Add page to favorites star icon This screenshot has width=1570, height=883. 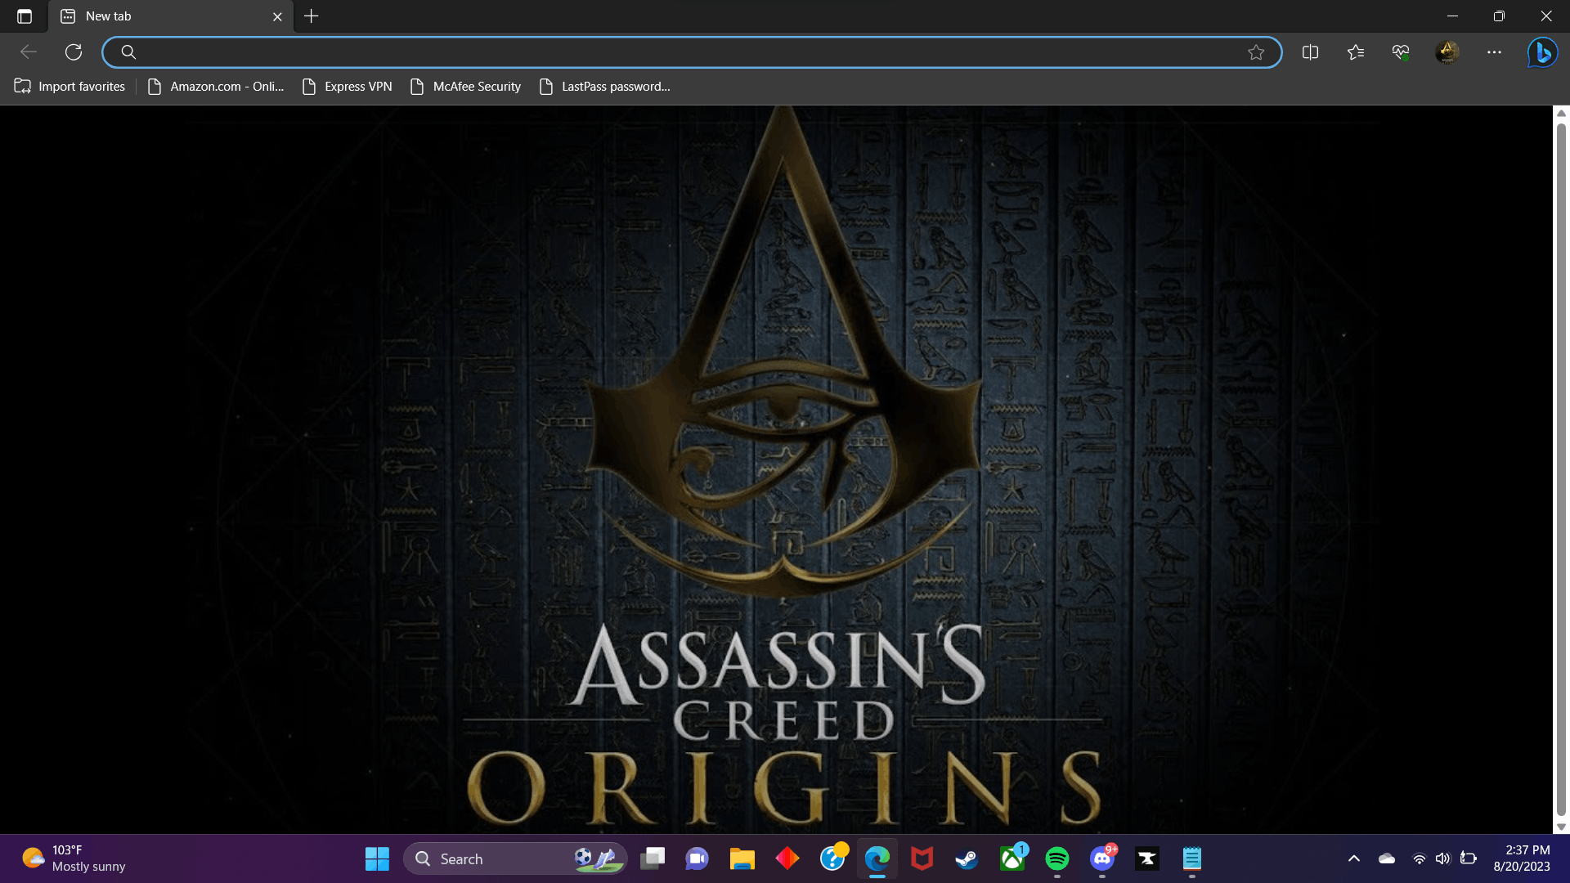coord(1256,52)
